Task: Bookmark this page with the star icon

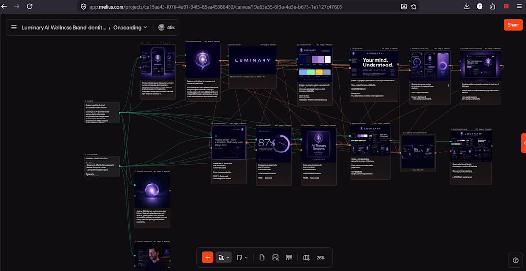Action: [x=413, y=6]
